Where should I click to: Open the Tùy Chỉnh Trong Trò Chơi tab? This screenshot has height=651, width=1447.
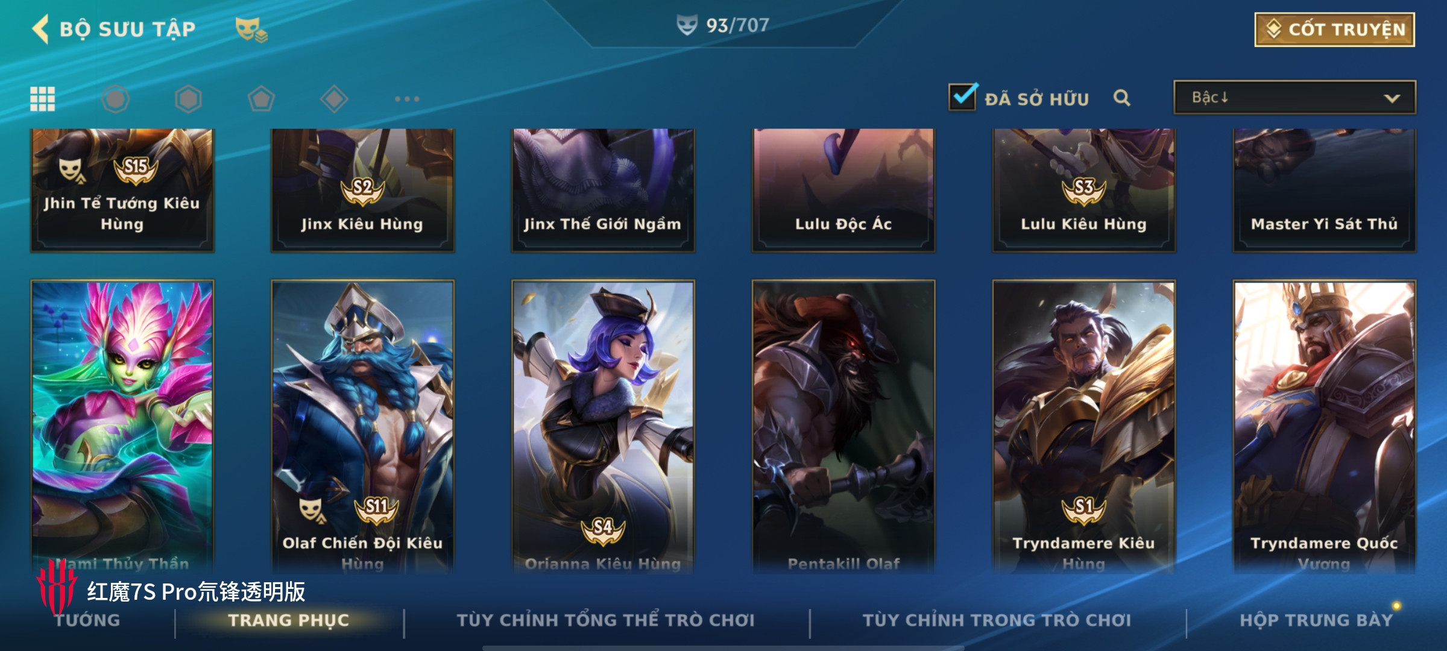click(997, 620)
